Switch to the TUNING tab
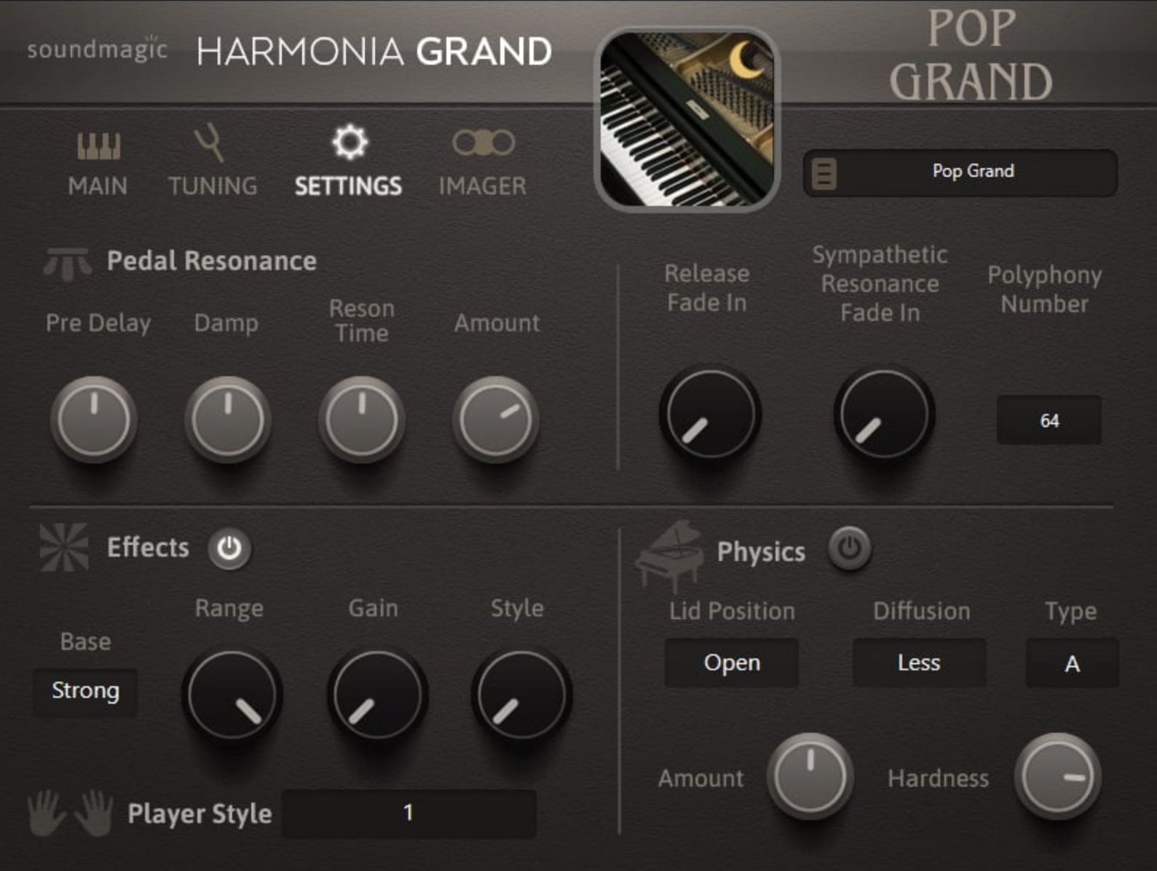The image size is (1157, 871). click(213, 186)
